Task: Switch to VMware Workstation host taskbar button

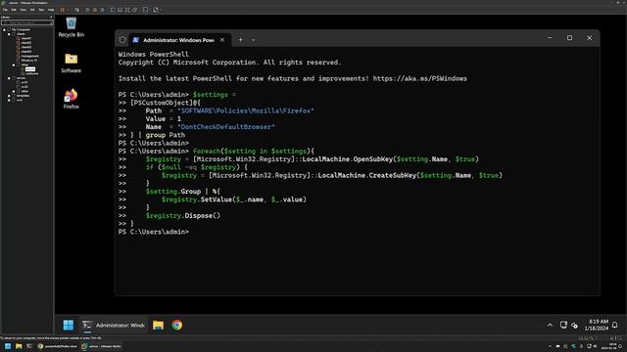Action: pyautogui.click(x=102, y=346)
